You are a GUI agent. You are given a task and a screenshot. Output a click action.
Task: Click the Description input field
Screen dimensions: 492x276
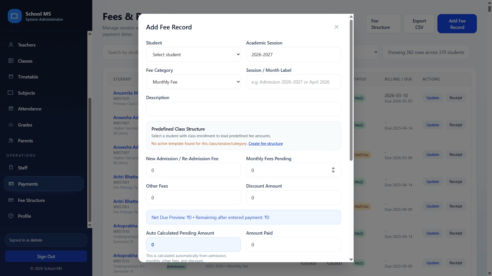click(x=243, y=109)
